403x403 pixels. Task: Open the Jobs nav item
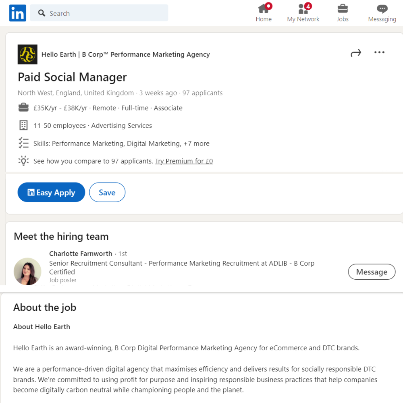point(343,13)
